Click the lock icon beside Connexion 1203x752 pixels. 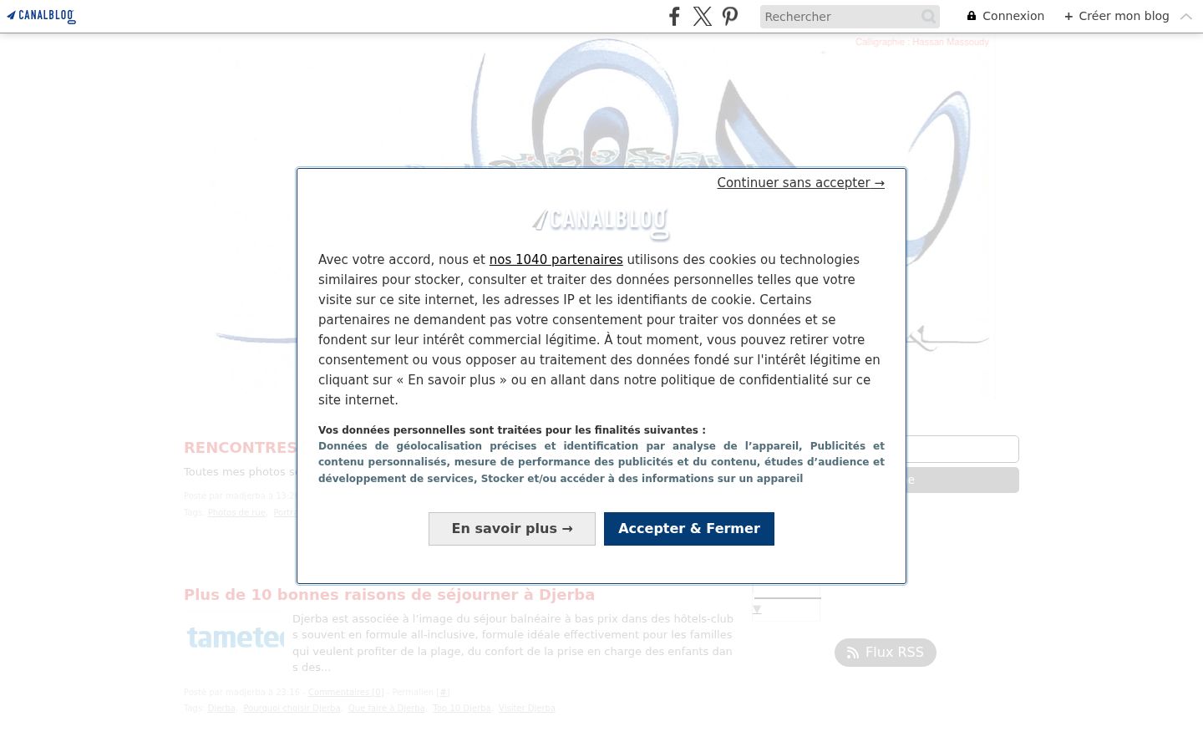[972, 16]
